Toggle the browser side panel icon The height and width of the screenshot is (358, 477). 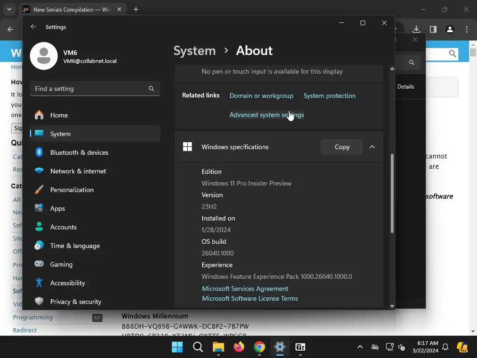tap(433, 29)
